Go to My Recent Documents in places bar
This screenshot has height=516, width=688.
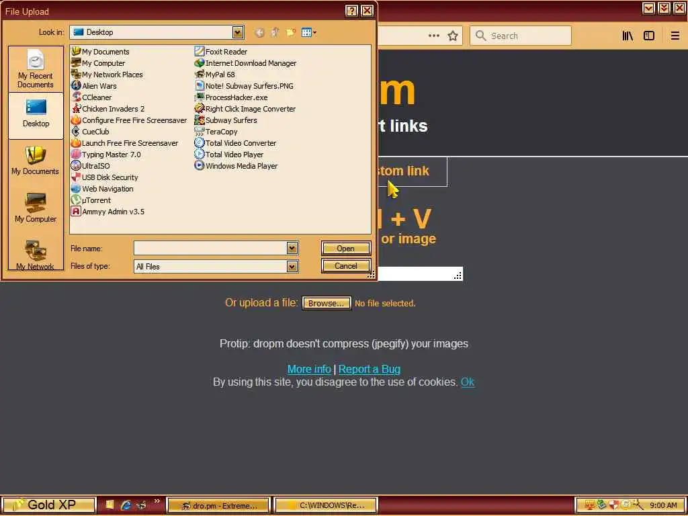[x=36, y=69]
